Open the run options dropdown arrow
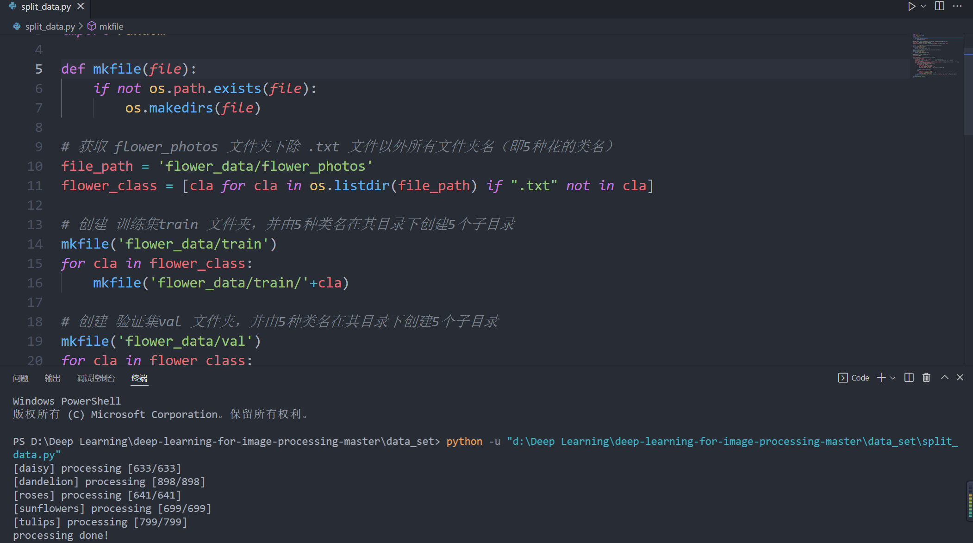This screenshot has height=543, width=973. point(923,6)
